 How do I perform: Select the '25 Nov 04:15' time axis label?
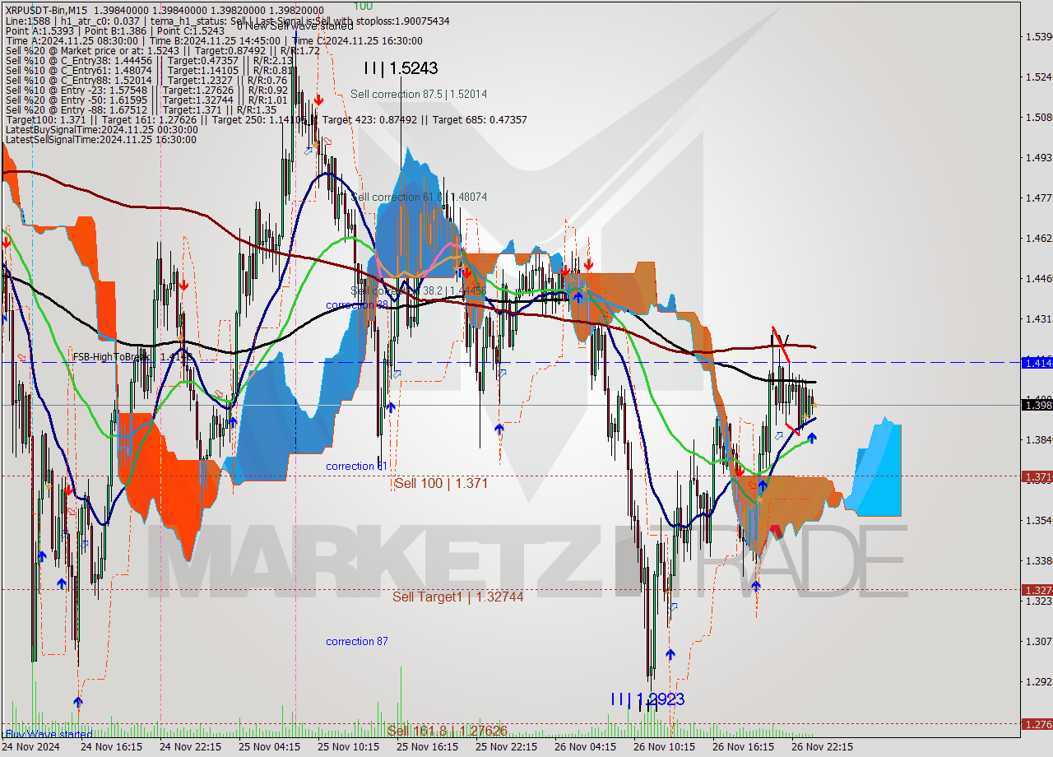point(269,747)
